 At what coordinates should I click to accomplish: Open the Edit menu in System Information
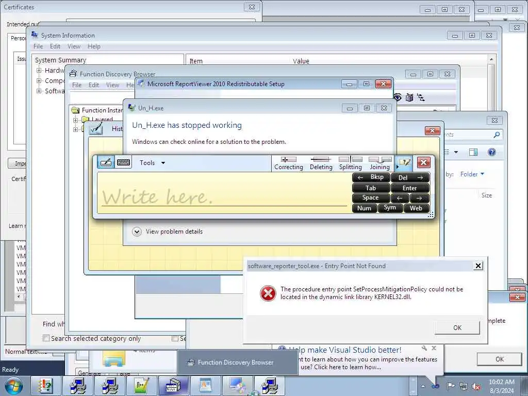tap(55, 46)
